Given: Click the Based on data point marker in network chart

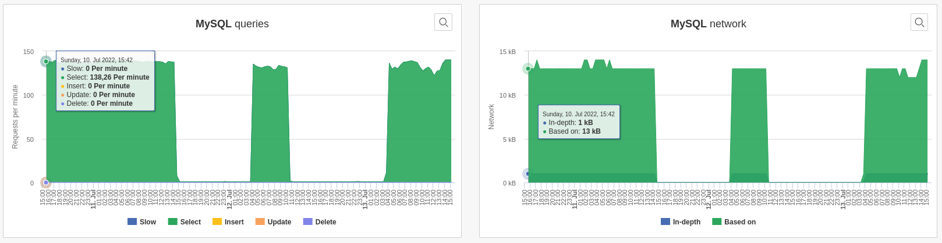Looking at the screenshot, I should tap(528, 69).
